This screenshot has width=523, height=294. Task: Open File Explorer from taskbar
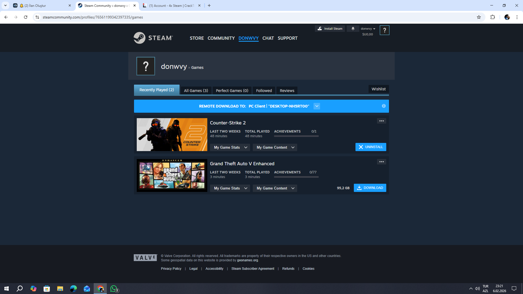(60, 289)
